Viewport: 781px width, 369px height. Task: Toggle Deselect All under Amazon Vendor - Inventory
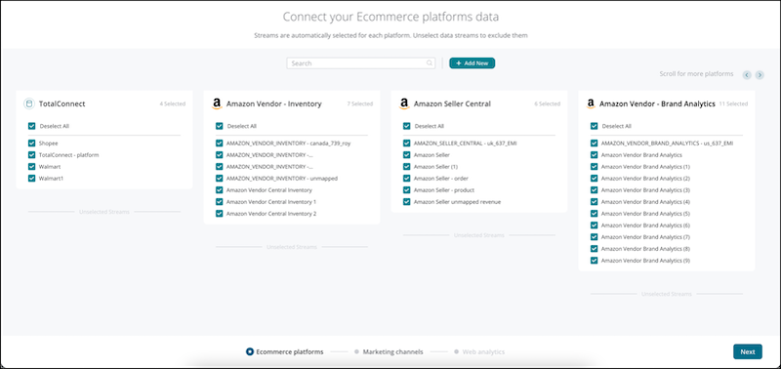click(x=219, y=126)
